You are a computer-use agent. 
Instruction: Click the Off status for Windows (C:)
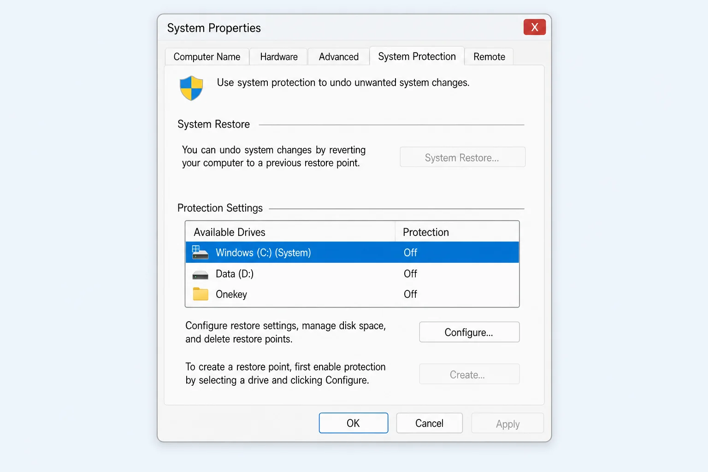410,253
